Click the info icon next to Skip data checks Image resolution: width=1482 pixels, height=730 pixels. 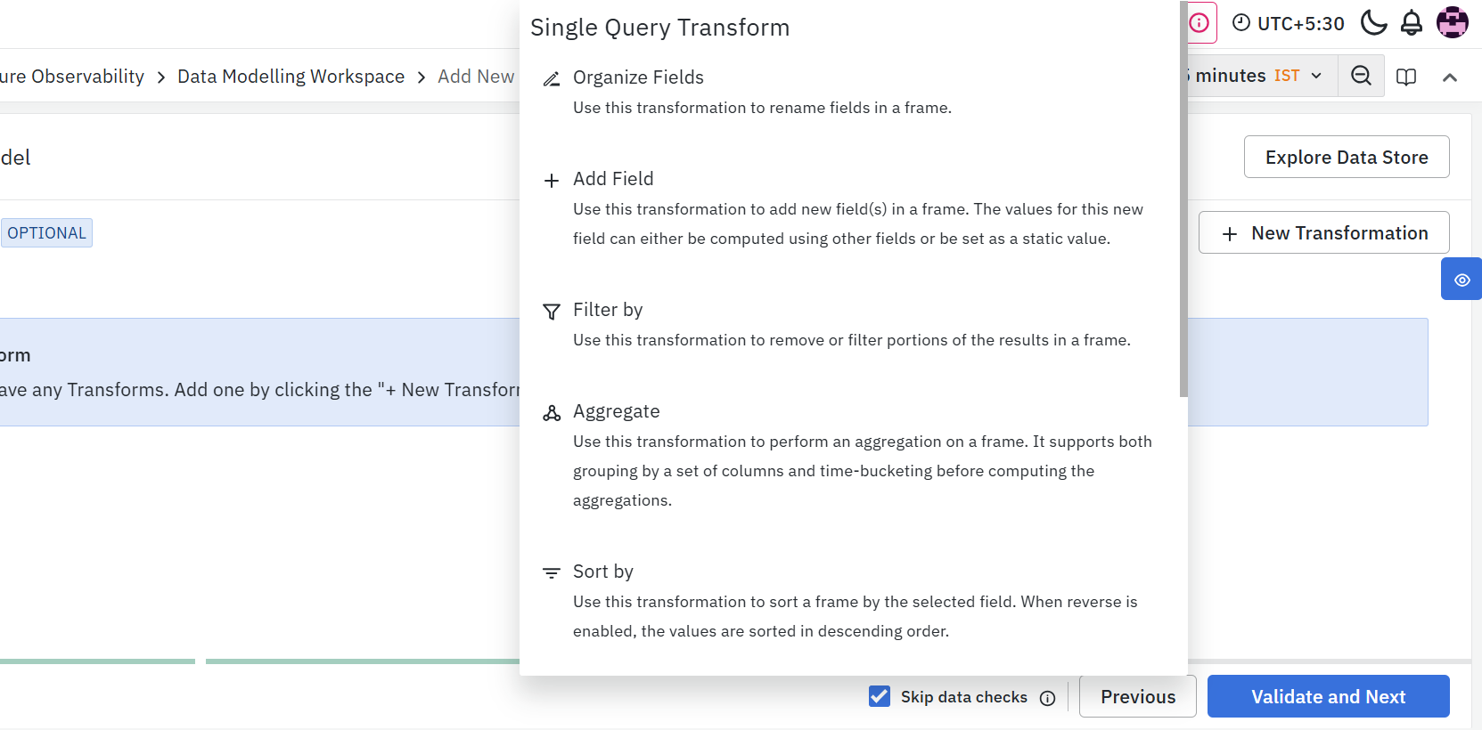point(1048,698)
